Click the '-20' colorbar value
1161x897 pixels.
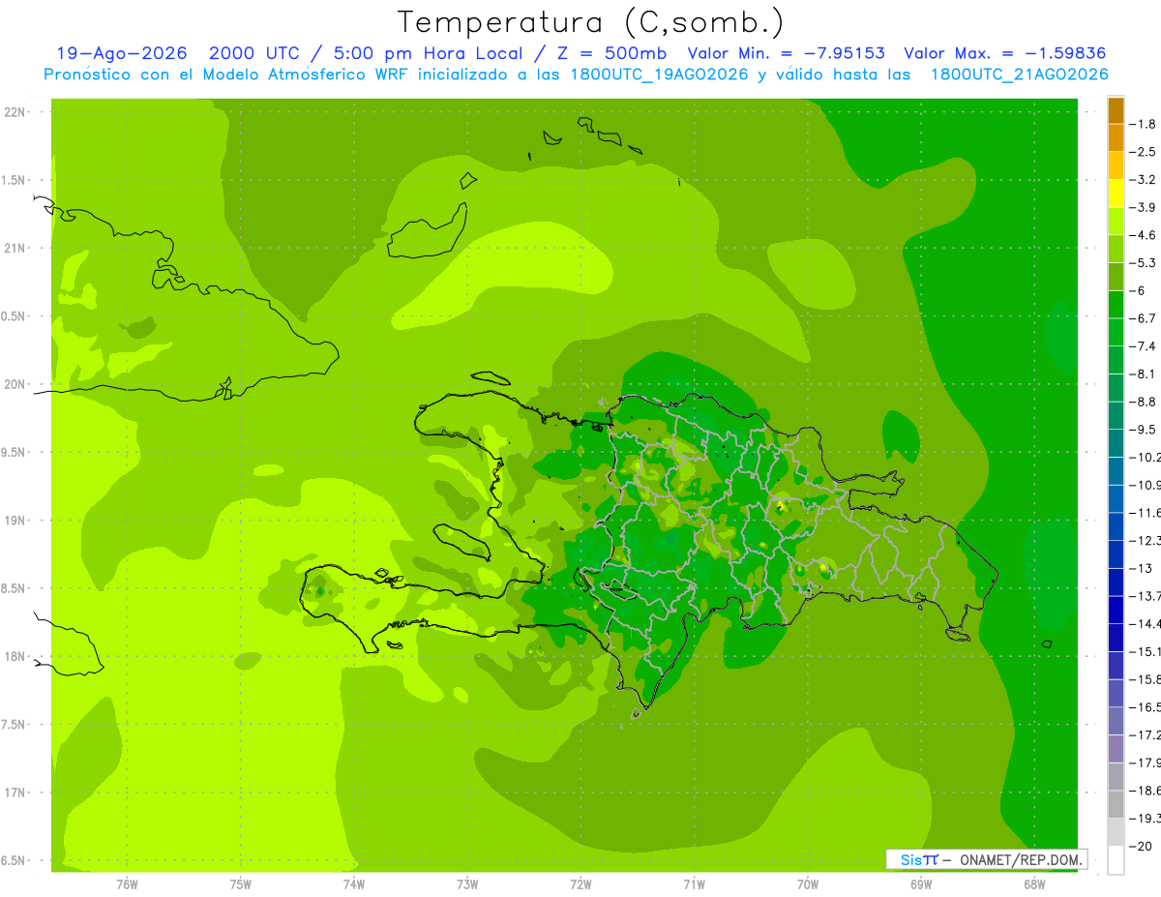point(1143,846)
